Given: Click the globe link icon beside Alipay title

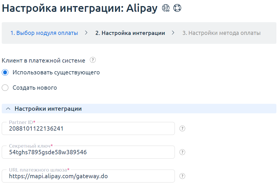Looking at the screenshot, I should [x=166, y=8].
